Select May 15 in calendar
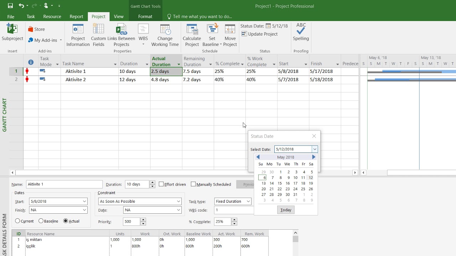This screenshot has height=256, width=456. (x=280, y=183)
